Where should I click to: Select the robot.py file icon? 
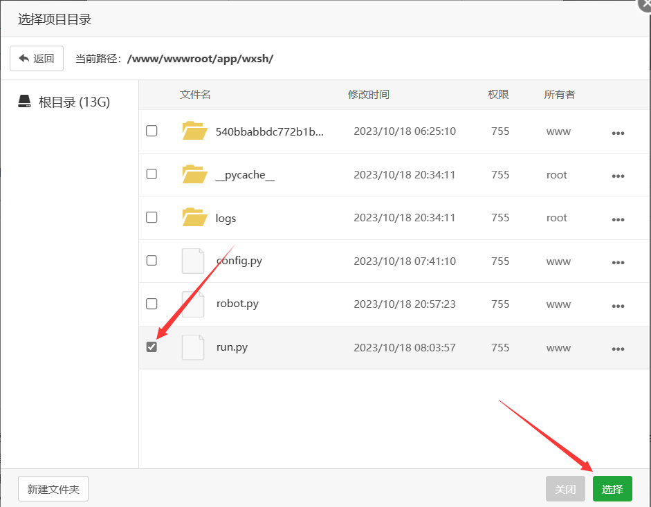(193, 304)
